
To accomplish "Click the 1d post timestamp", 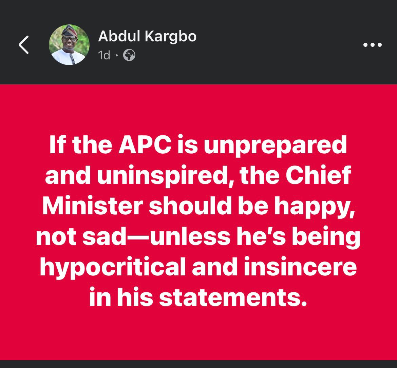I will click(104, 55).
